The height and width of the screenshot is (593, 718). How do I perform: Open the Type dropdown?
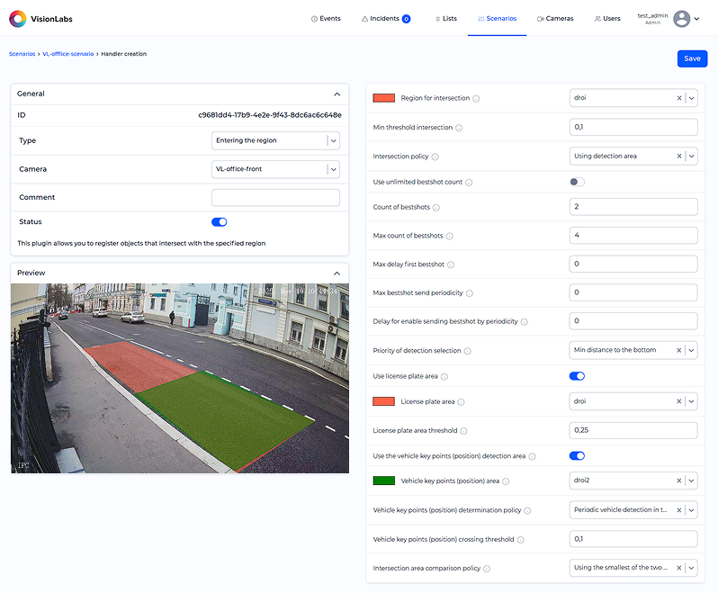pyautogui.click(x=333, y=140)
